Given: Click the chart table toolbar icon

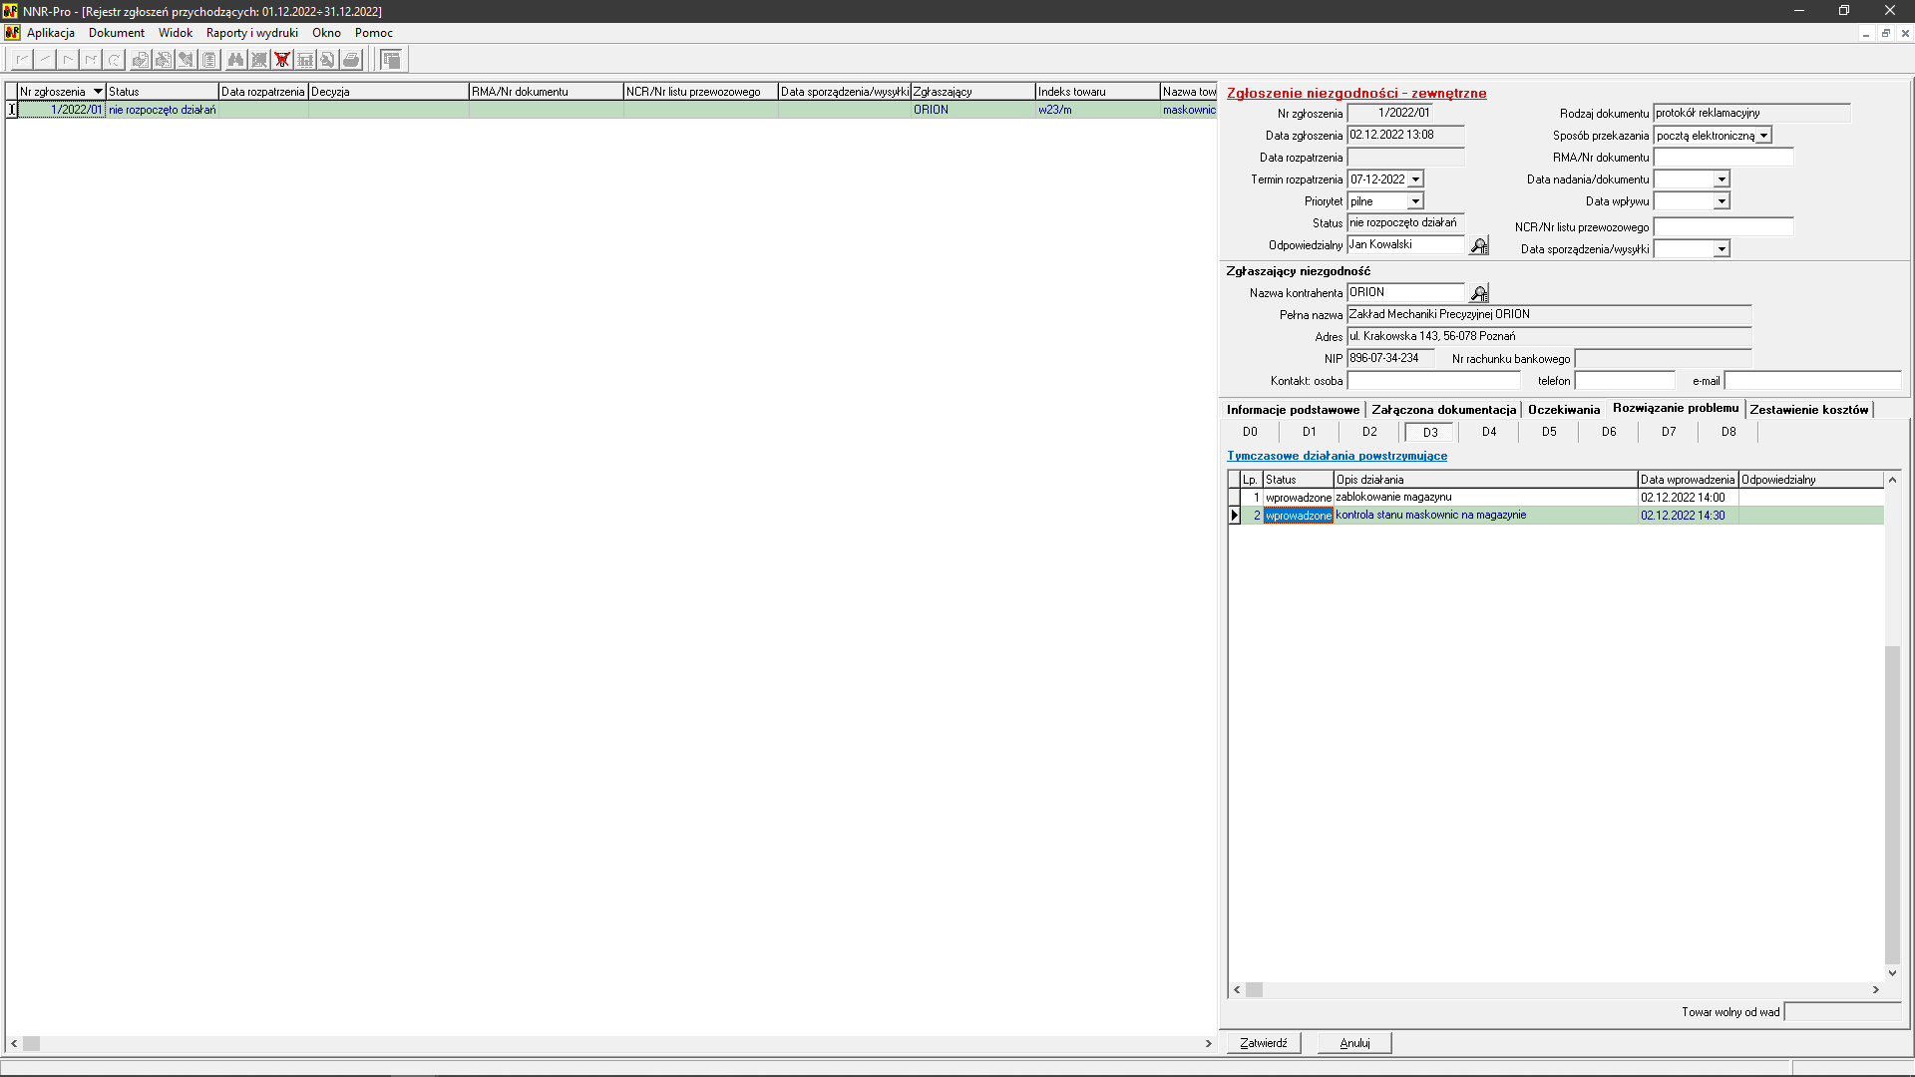Looking at the screenshot, I should [x=305, y=60].
